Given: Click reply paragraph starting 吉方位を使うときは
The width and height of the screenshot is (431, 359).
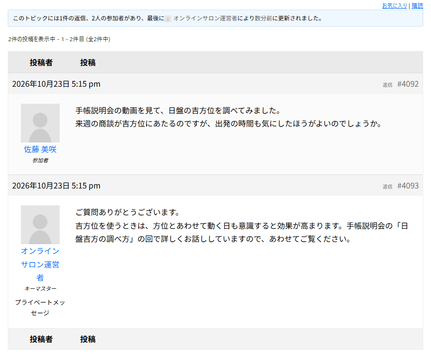Looking at the screenshot, I should (x=242, y=233).
